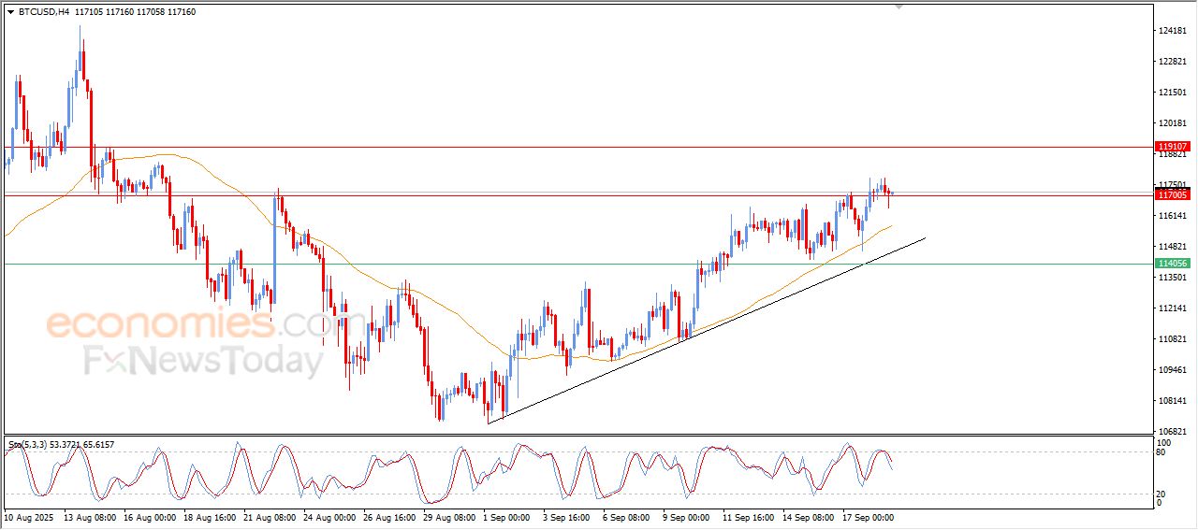
Task: Open the dropdown triangle beside BTCUSD,H4
Action: [10, 12]
